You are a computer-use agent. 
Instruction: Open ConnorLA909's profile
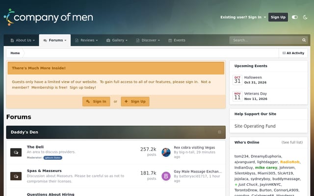tap(286, 190)
